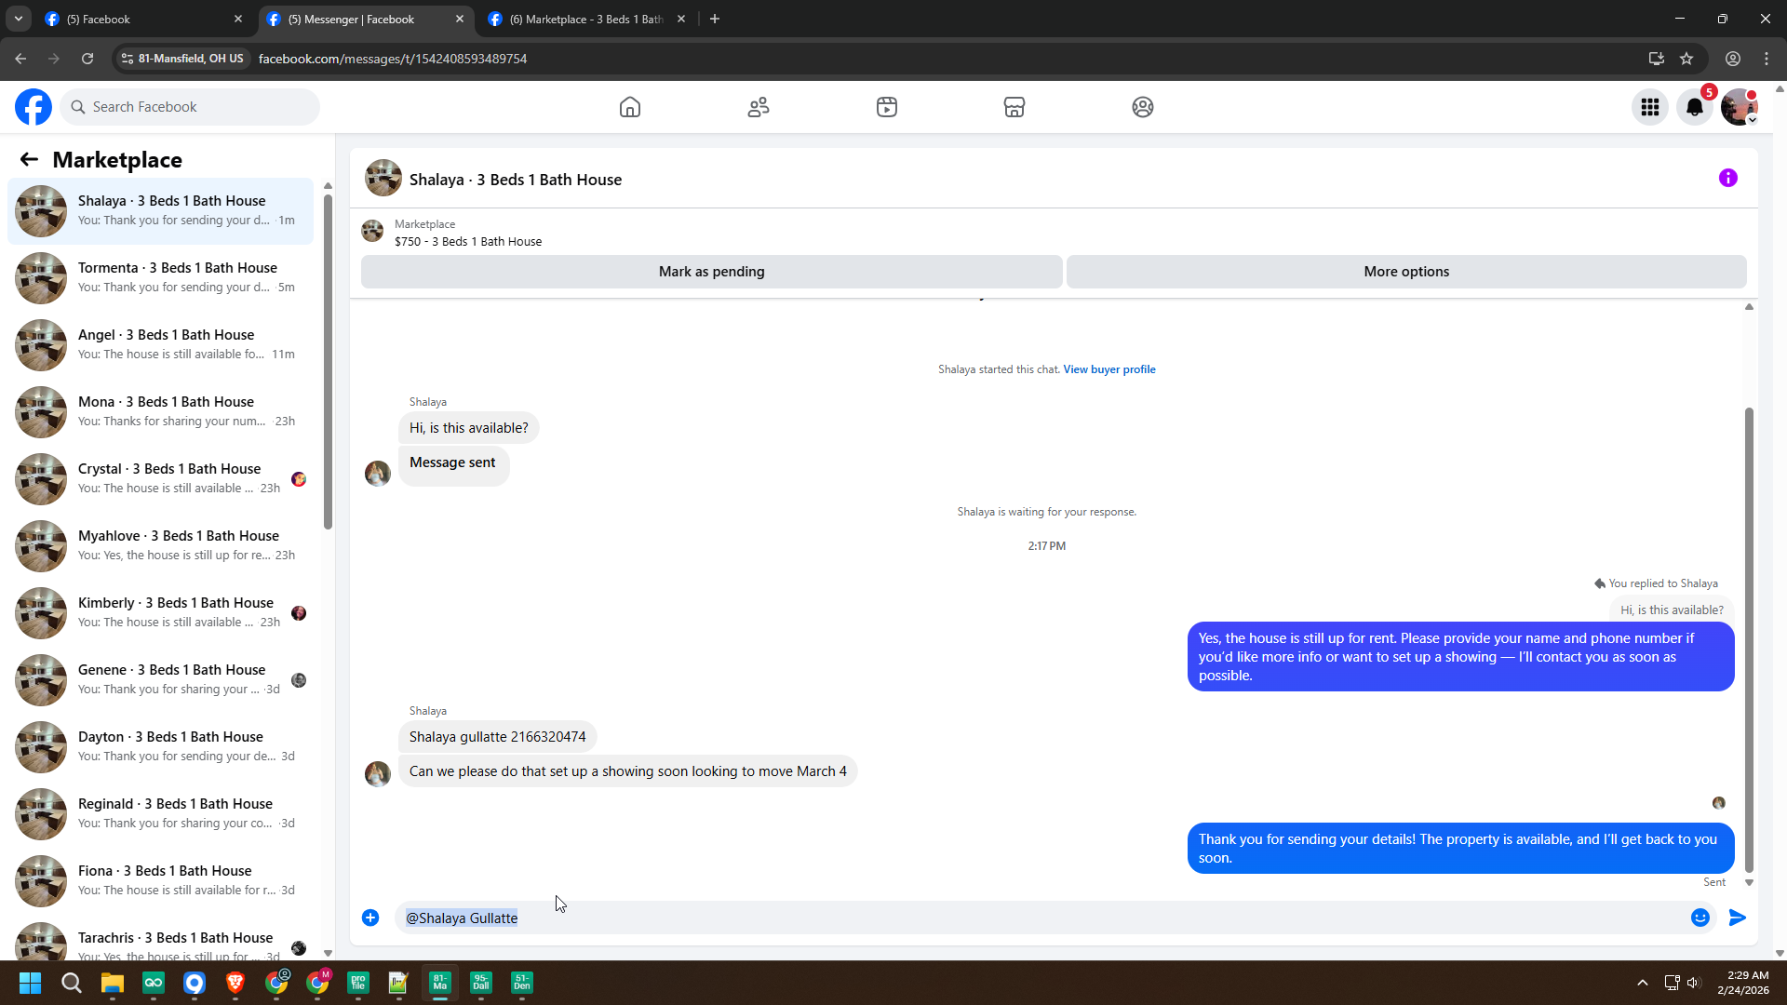Open the notifications bell

pos(1694,107)
